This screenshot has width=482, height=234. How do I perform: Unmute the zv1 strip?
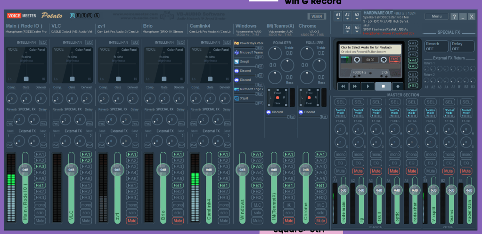tap(132, 220)
